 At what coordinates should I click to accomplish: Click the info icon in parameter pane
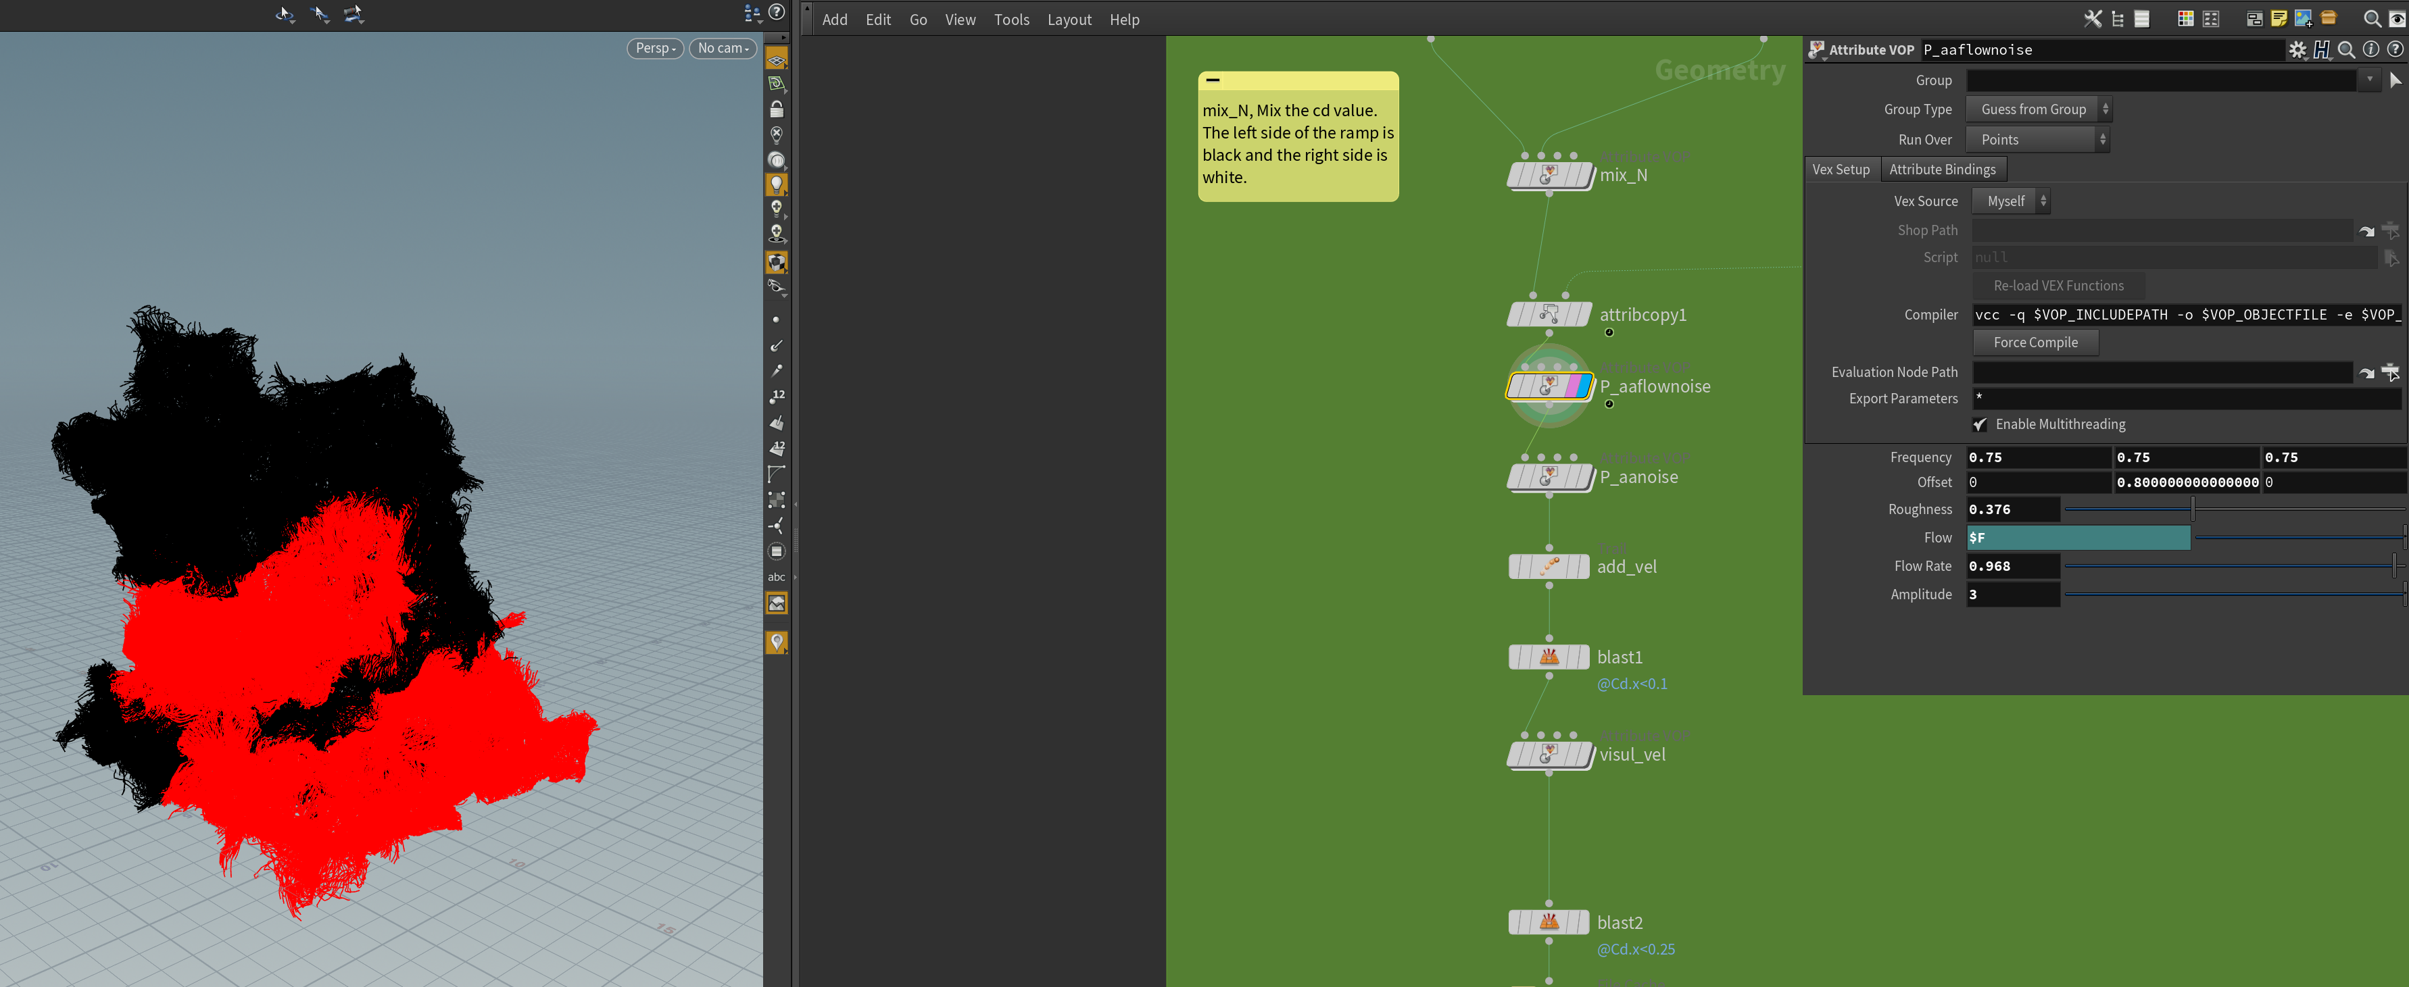point(2370,49)
